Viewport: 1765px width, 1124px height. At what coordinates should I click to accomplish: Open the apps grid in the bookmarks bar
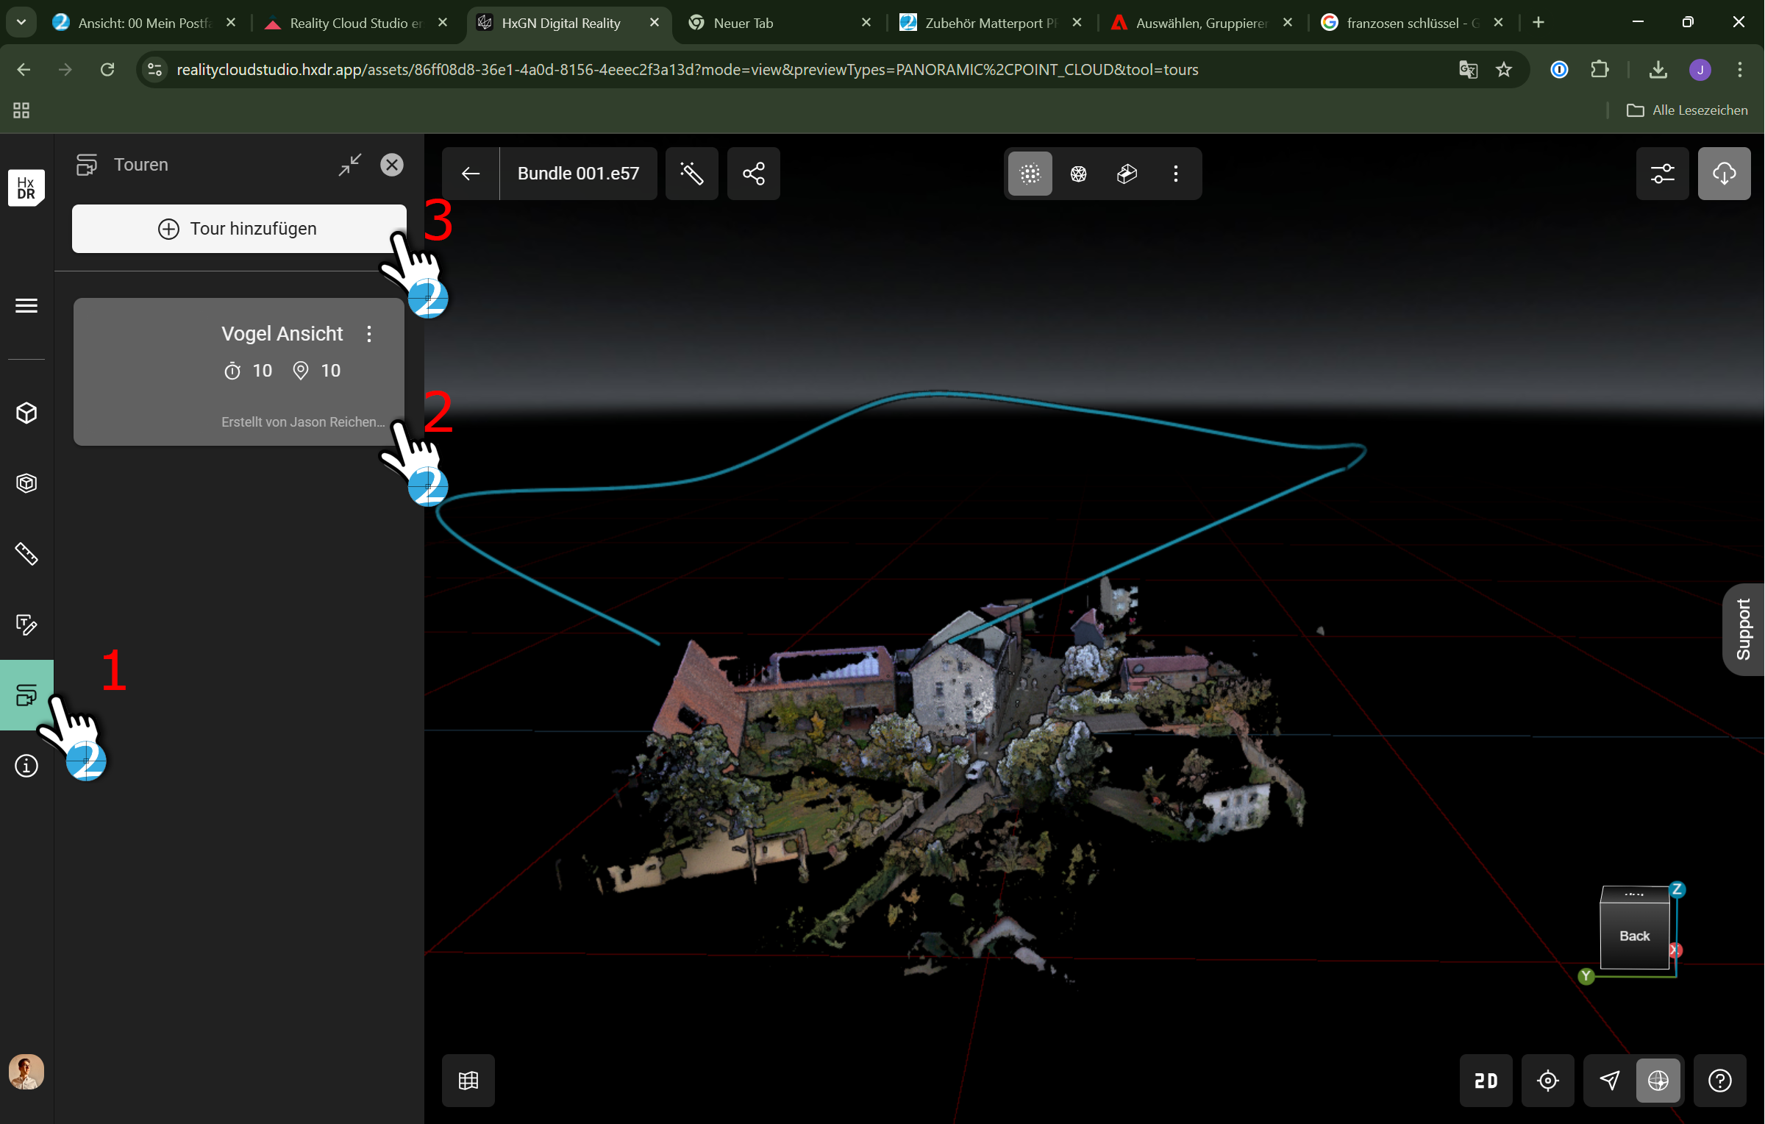[21, 110]
